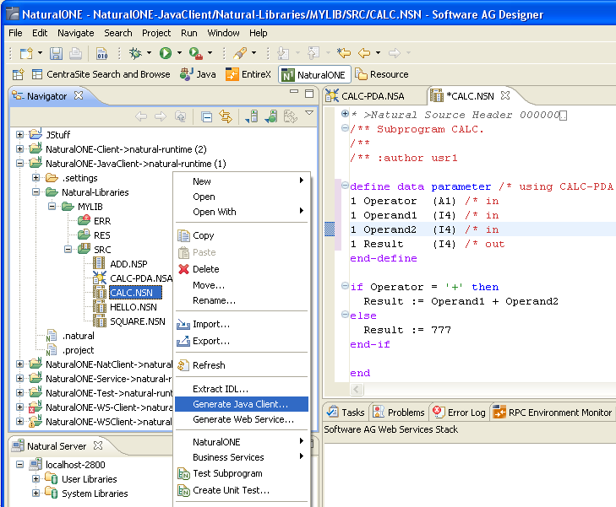The height and width of the screenshot is (507, 616).
Task: Switch to CALC-PDA.NSA editor tab
Action: coord(364,95)
